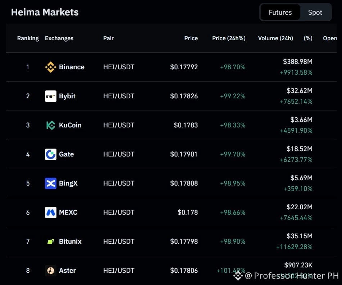
Task: Open the MEXC exchange name link
Action: (x=68, y=212)
